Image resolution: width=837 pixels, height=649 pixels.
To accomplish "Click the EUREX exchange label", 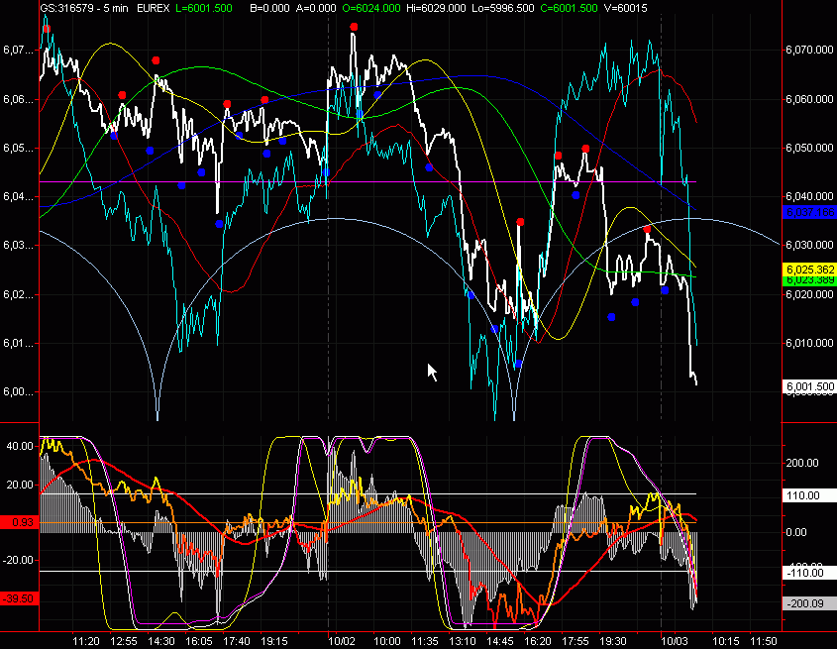I will pos(154,8).
